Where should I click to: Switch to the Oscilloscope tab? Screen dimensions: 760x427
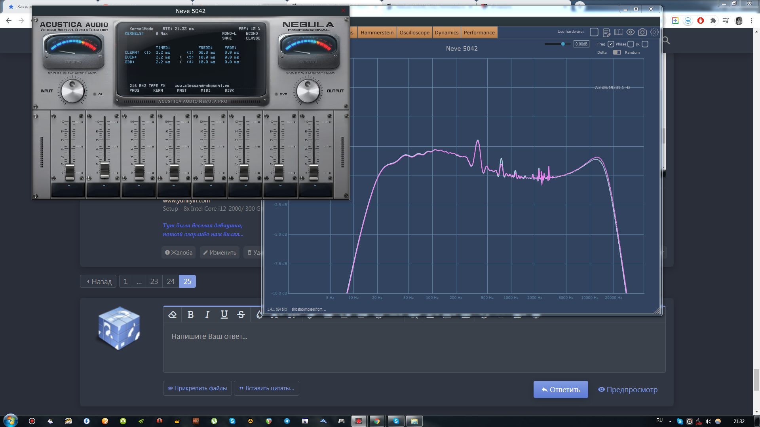click(x=414, y=32)
